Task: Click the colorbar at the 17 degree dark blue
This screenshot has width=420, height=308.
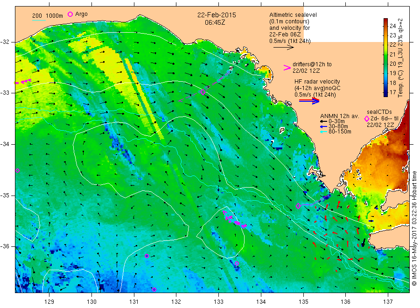Action: point(386,92)
